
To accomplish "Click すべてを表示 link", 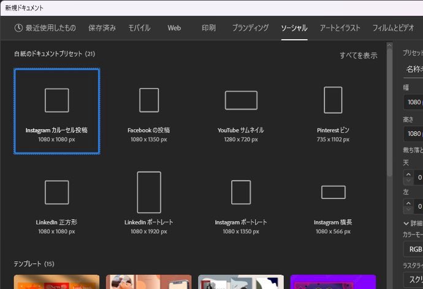I will pos(358,56).
